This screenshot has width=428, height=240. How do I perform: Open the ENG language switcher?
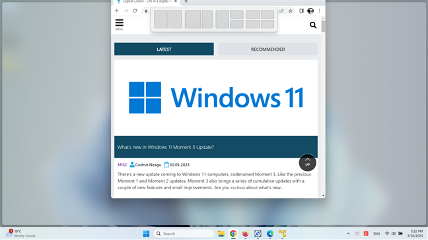click(x=376, y=233)
